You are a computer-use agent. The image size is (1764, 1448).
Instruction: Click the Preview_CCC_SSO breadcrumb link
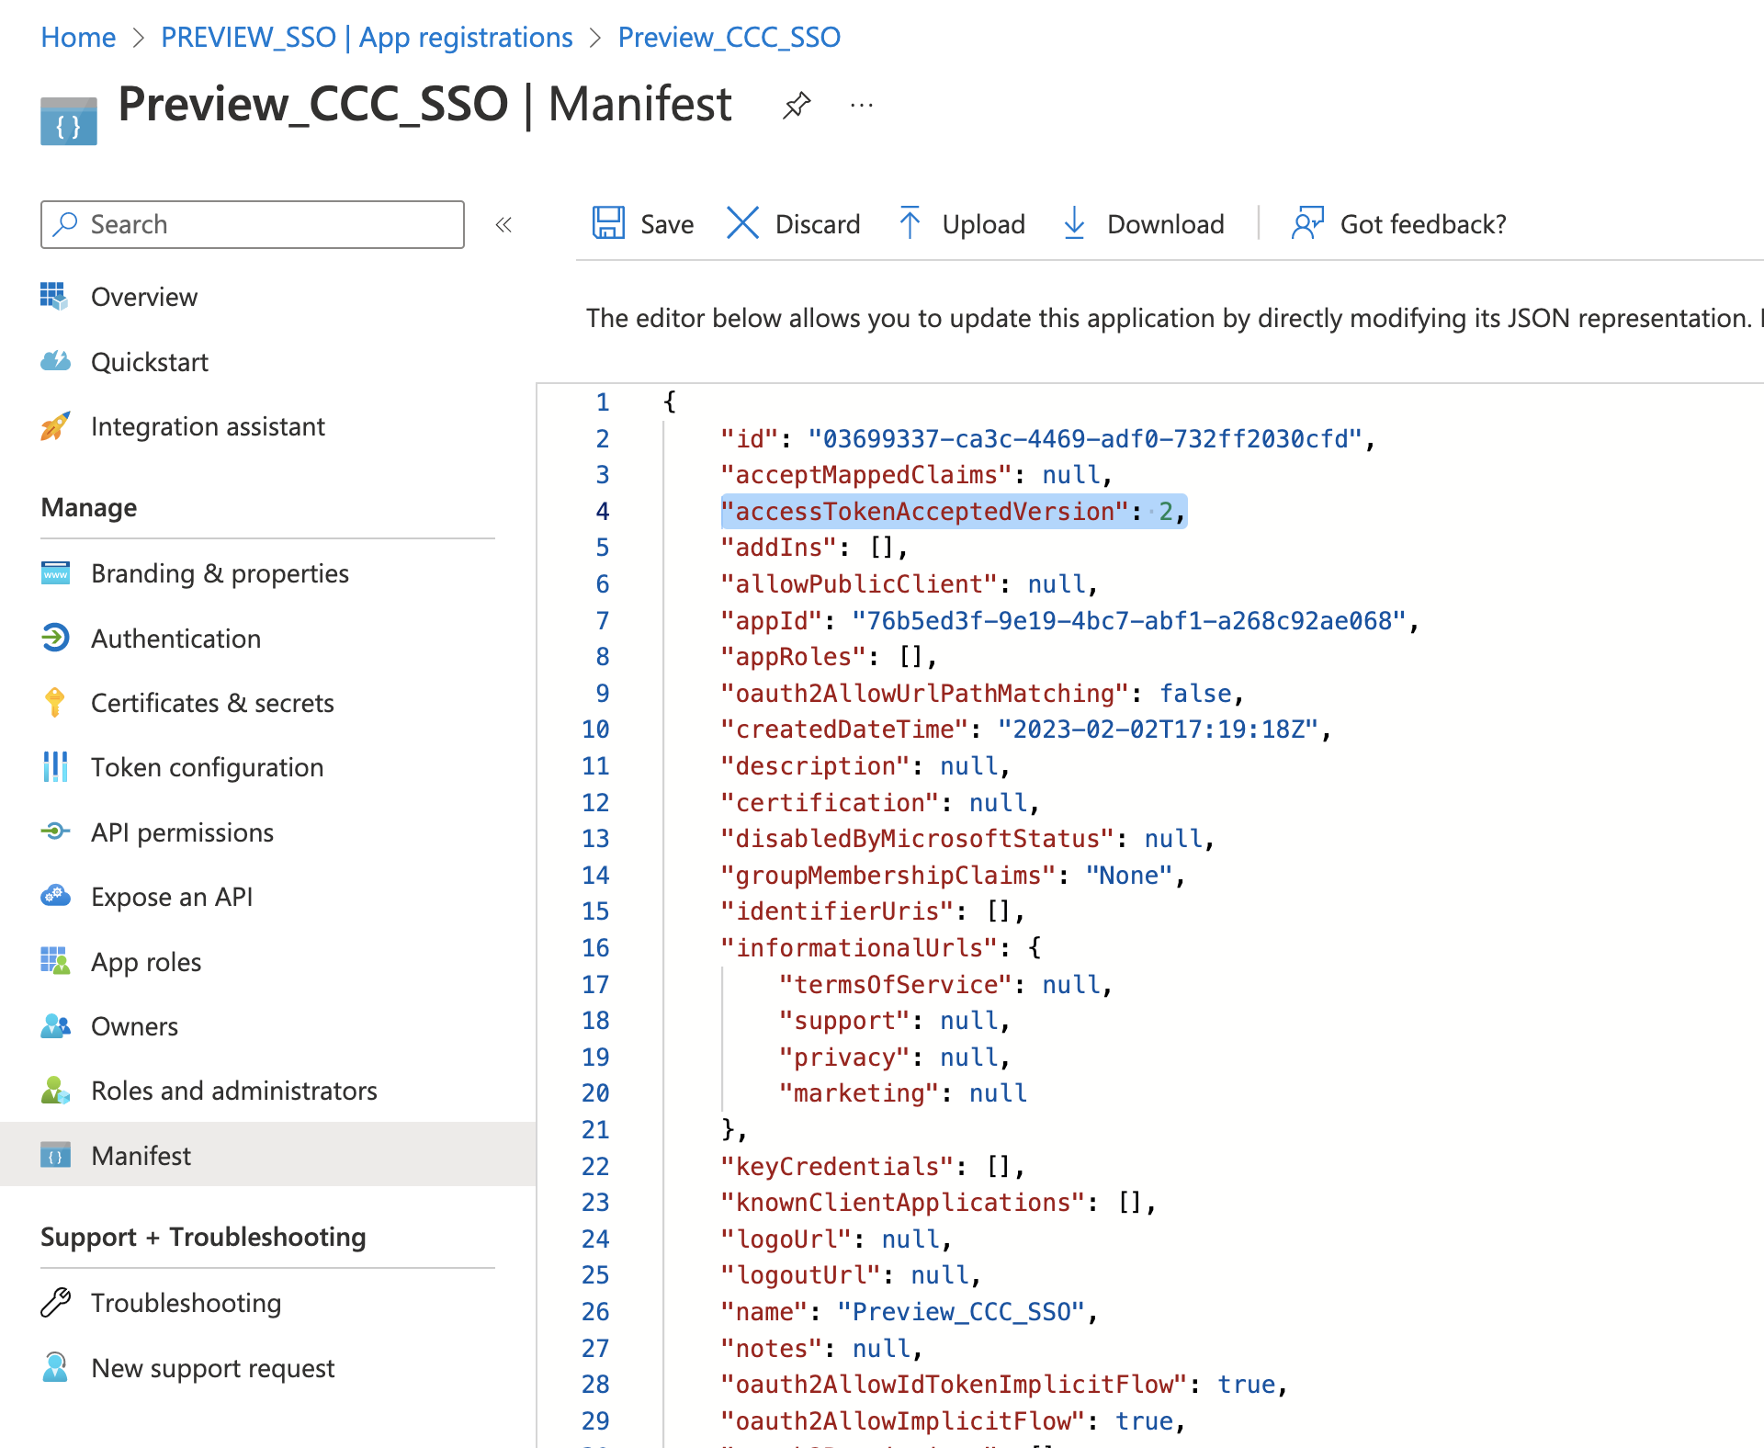(x=729, y=37)
